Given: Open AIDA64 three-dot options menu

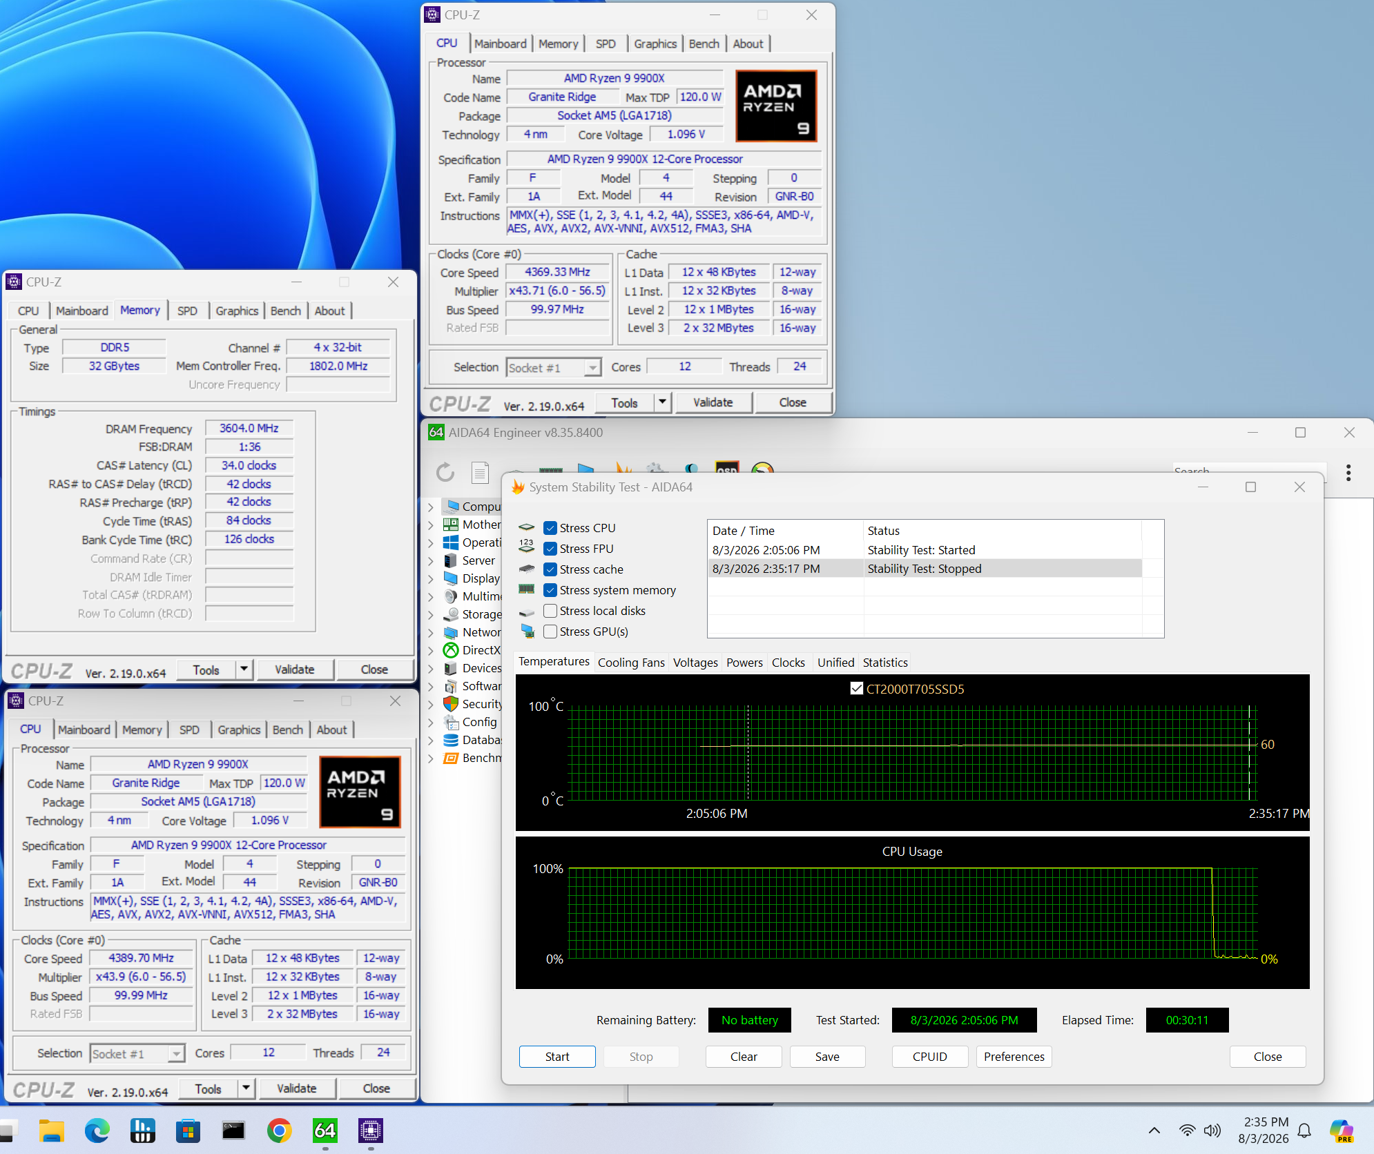Looking at the screenshot, I should click(x=1348, y=473).
